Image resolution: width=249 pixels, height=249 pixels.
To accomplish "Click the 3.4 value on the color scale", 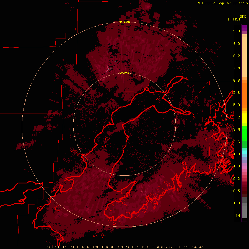I will 237,129.
